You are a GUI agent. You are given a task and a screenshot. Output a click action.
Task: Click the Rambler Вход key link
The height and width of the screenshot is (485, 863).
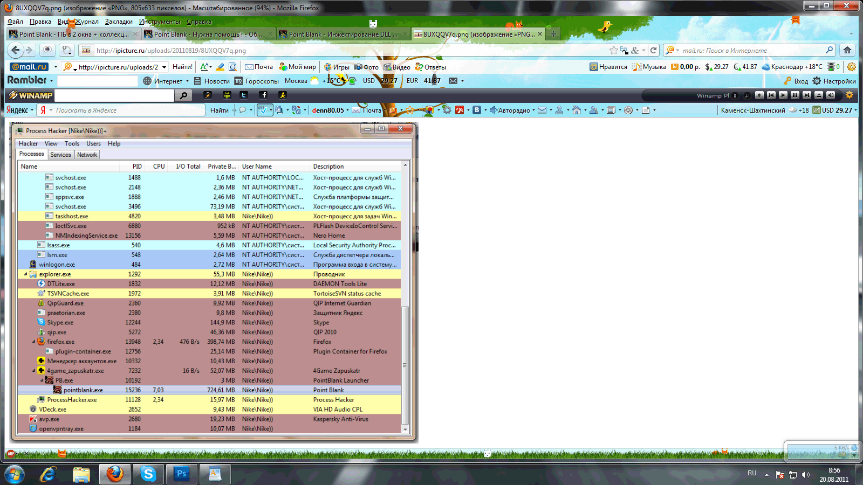pyautogui.click(x=796, y=81)
